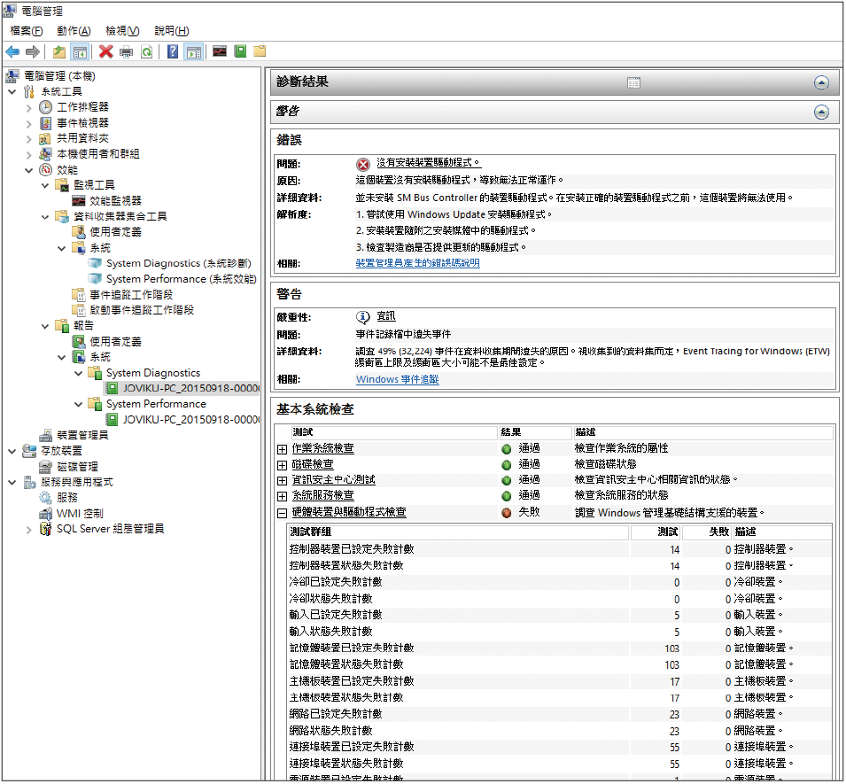Screen dimensions: 846x784
Task: Click the Up one level folder icon
Action: (x=58, y=51)
